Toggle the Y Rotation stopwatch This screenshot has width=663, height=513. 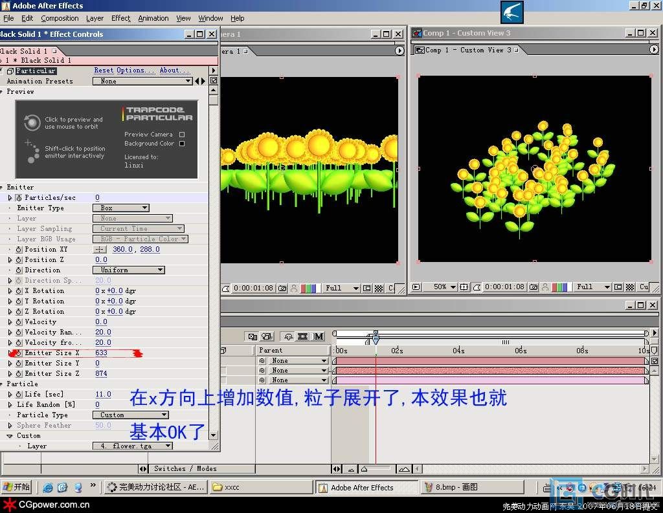(19, 301)
